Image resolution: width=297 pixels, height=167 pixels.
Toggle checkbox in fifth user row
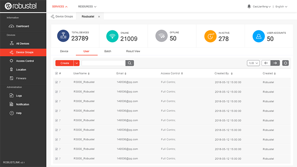(56, 120)
